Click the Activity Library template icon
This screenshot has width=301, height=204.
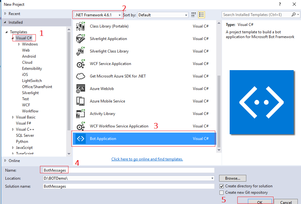(81, 114)
